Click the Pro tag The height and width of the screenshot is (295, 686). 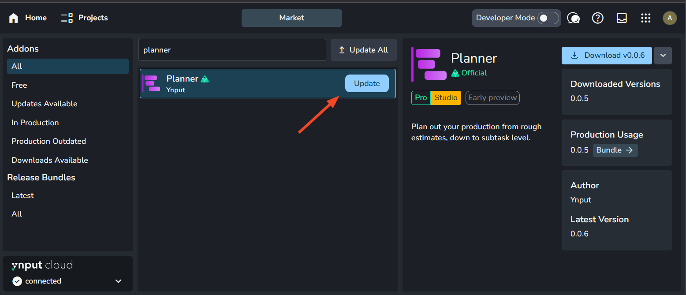[x=421, y=98]
